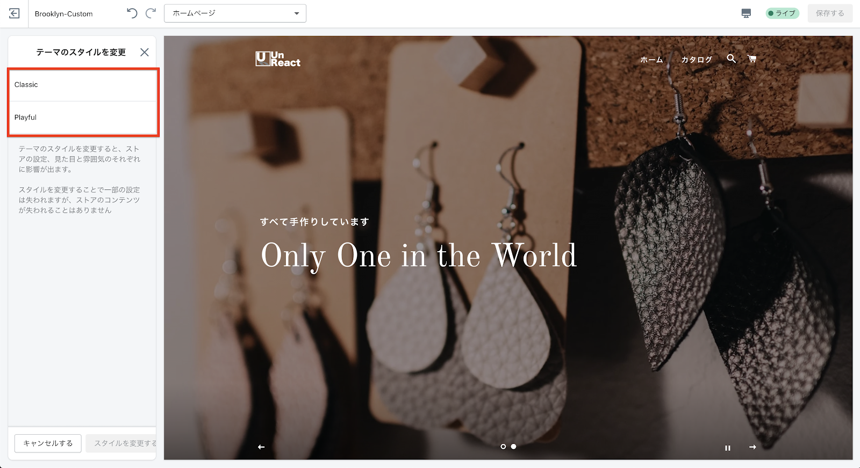Close the theme style panel
Image resolution: width=860 pixels, height=468 pixels.
point(145,52)
